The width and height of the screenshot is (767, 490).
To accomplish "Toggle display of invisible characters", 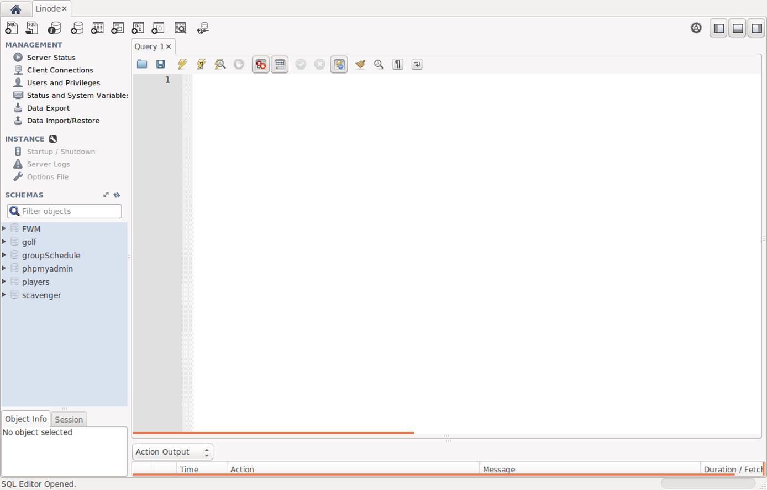I will coord(397,64).
